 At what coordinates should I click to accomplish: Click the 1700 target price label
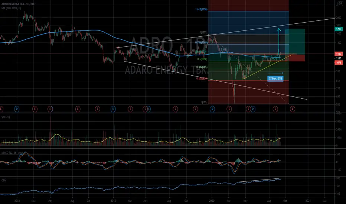[x=339, y=29]
